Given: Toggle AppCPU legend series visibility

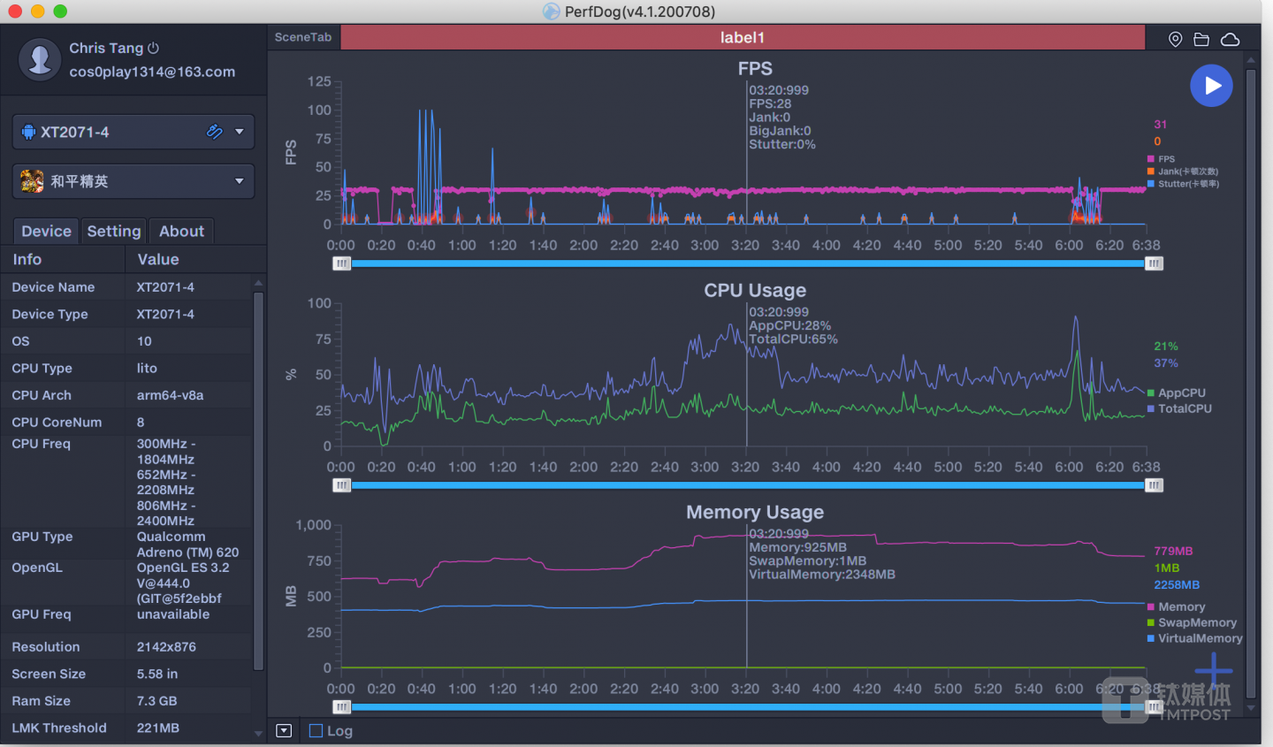Looking at the screenshot, I should coord(1181,393).
